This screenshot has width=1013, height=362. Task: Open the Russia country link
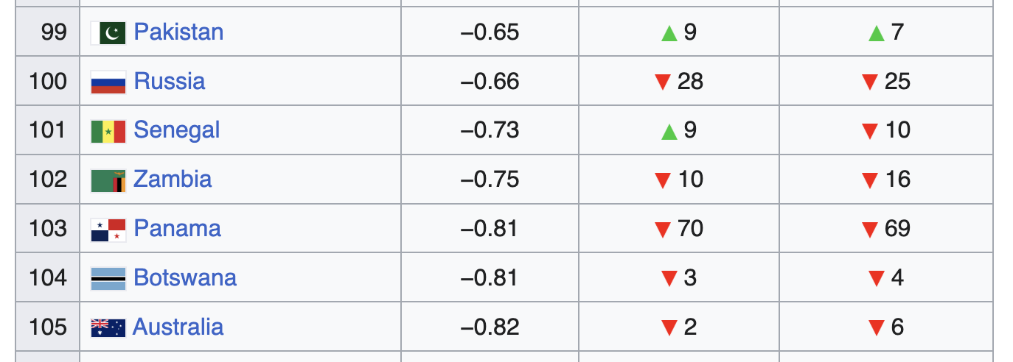pyautogui.click(x=170, y=81)
